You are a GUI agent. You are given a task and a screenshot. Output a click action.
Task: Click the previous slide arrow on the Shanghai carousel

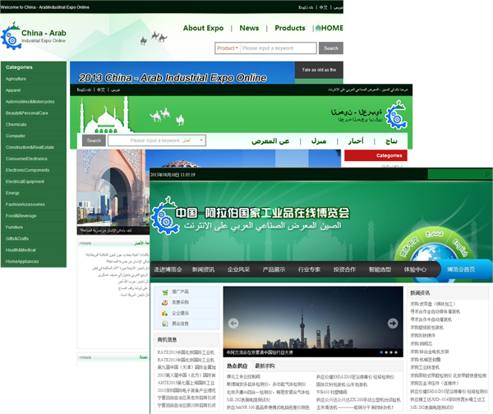[233, 323]
